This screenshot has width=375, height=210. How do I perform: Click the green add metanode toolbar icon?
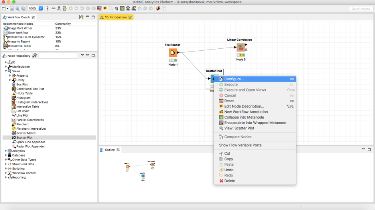[122, 8]
